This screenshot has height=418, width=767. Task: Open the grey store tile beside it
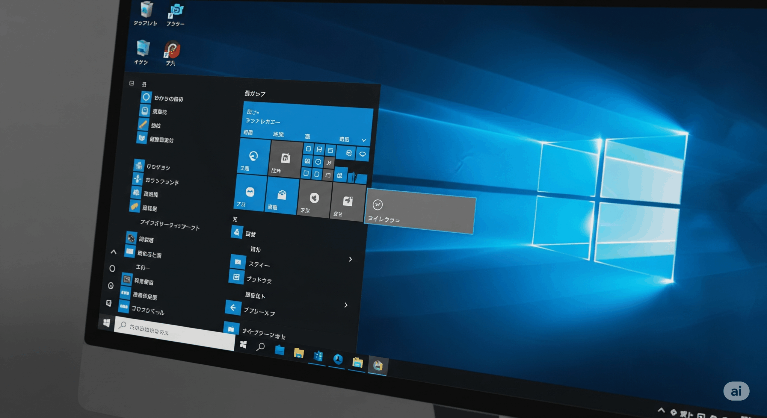click(285, 159)
